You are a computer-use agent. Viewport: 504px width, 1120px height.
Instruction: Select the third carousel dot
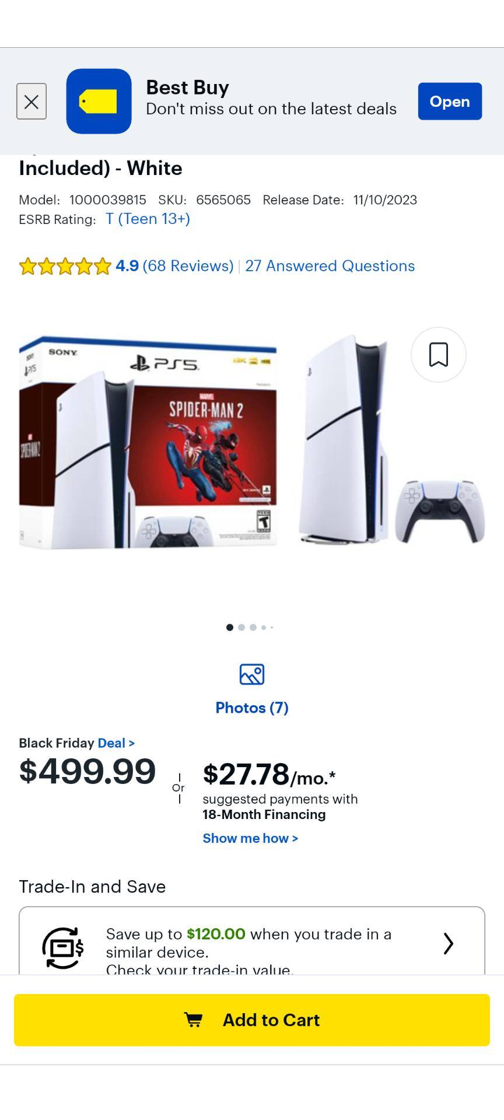(x=253, y=628)
